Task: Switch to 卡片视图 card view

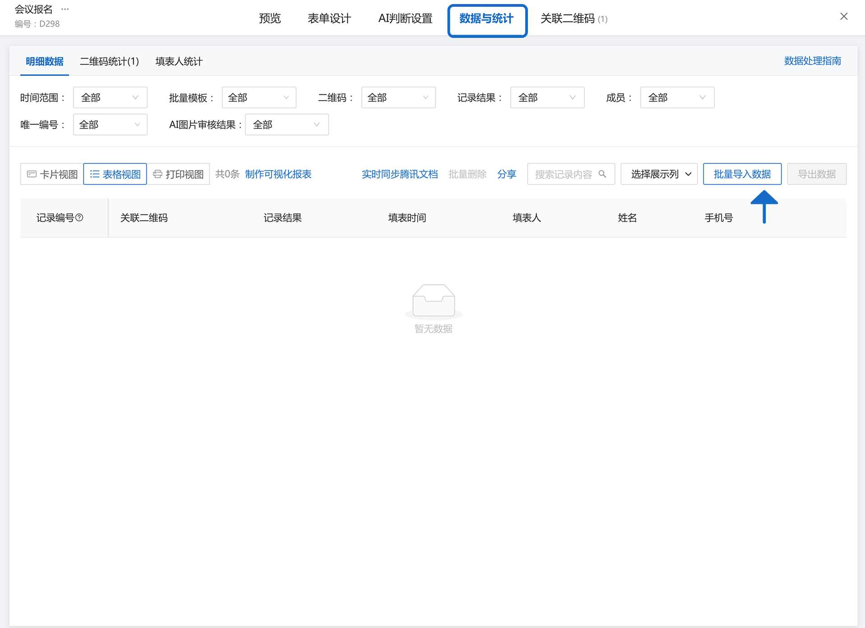Action: (52, 174)
